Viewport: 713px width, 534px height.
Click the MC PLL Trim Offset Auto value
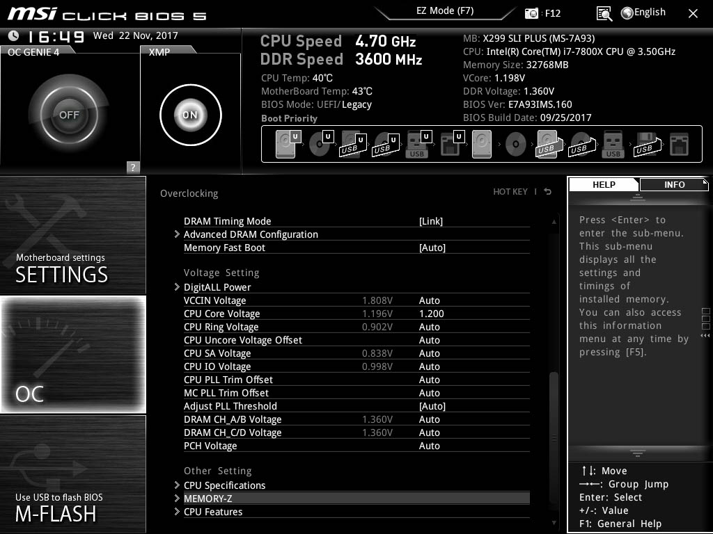pos(429,393)
